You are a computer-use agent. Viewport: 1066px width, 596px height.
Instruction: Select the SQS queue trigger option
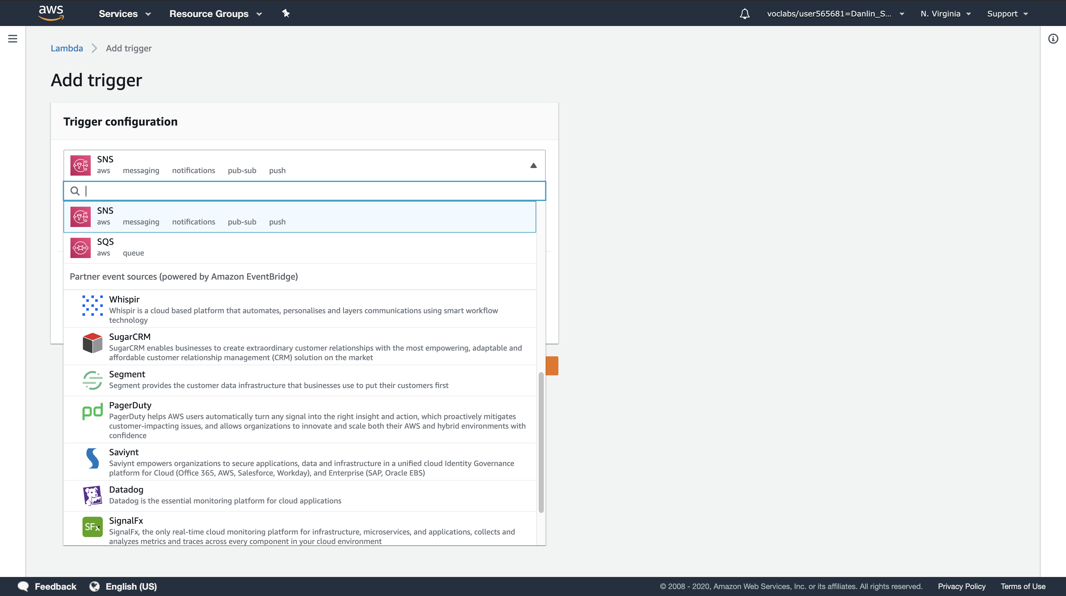[x=299, y=247]
